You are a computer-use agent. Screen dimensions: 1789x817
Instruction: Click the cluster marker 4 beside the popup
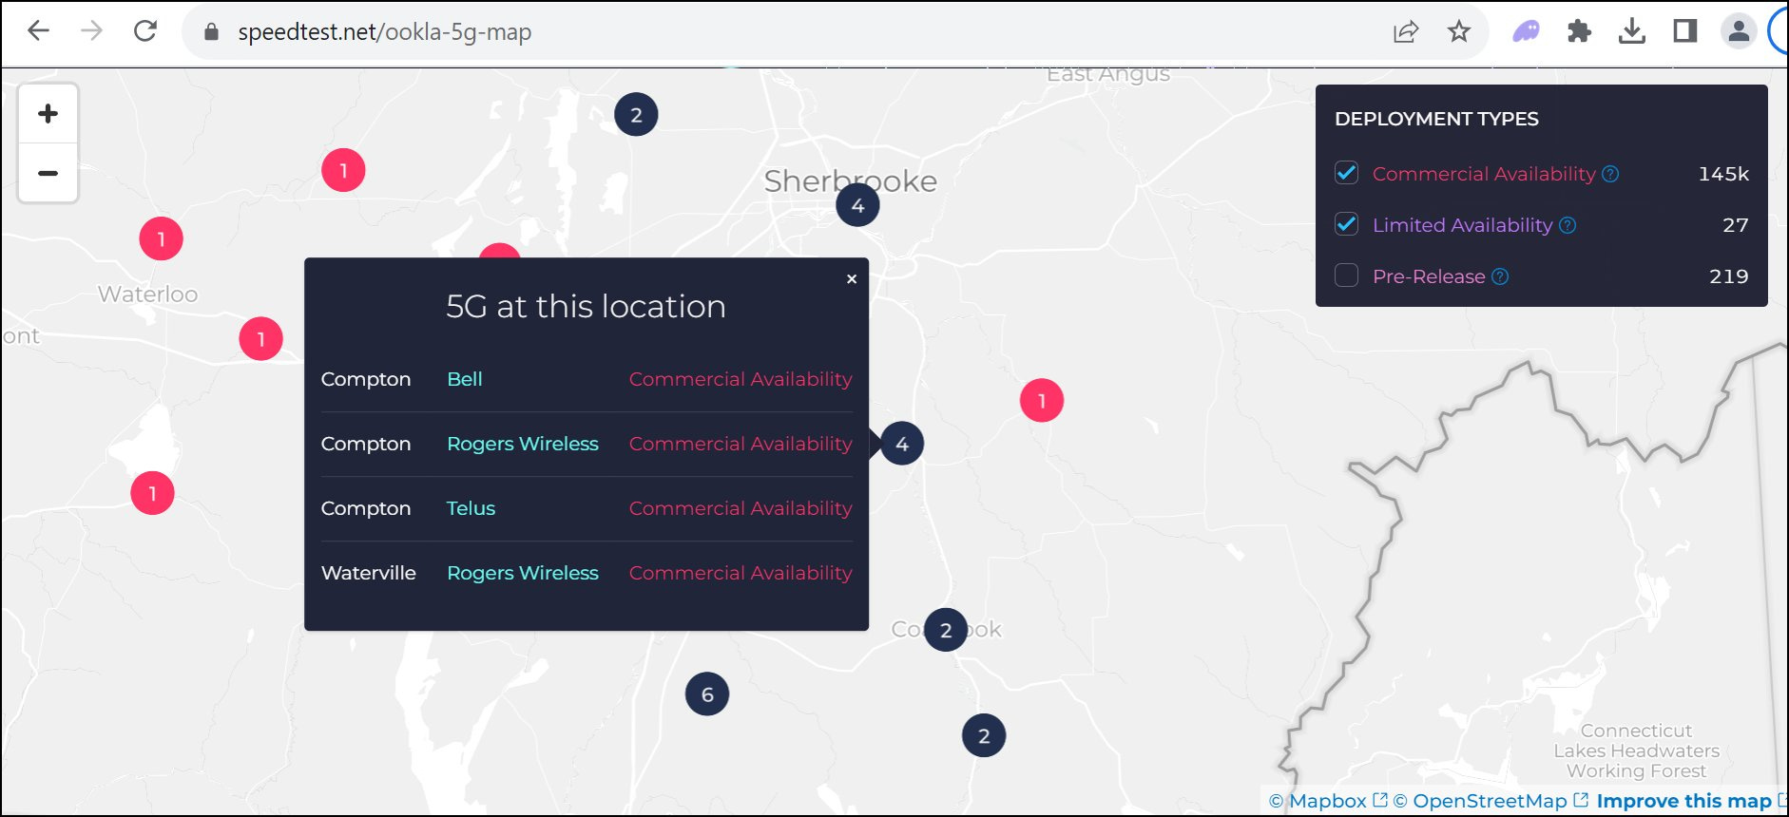[x=902, y=444]
